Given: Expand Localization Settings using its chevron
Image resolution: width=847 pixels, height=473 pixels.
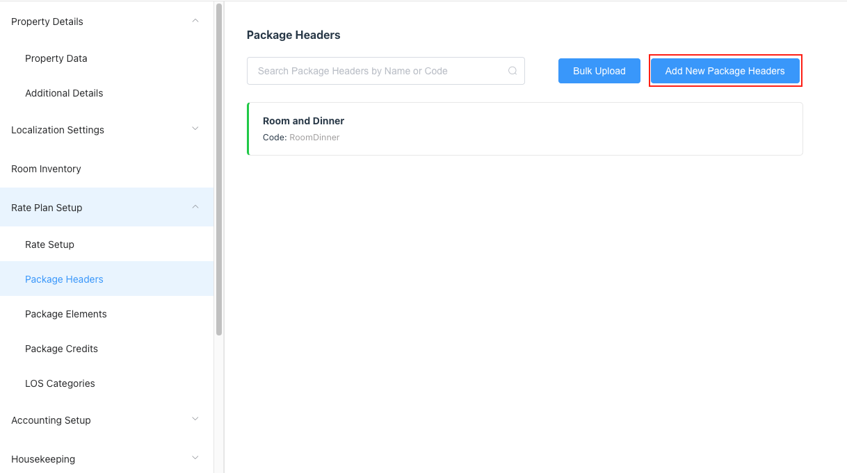Looking at the screenshot, I should [x=195, y=129].
